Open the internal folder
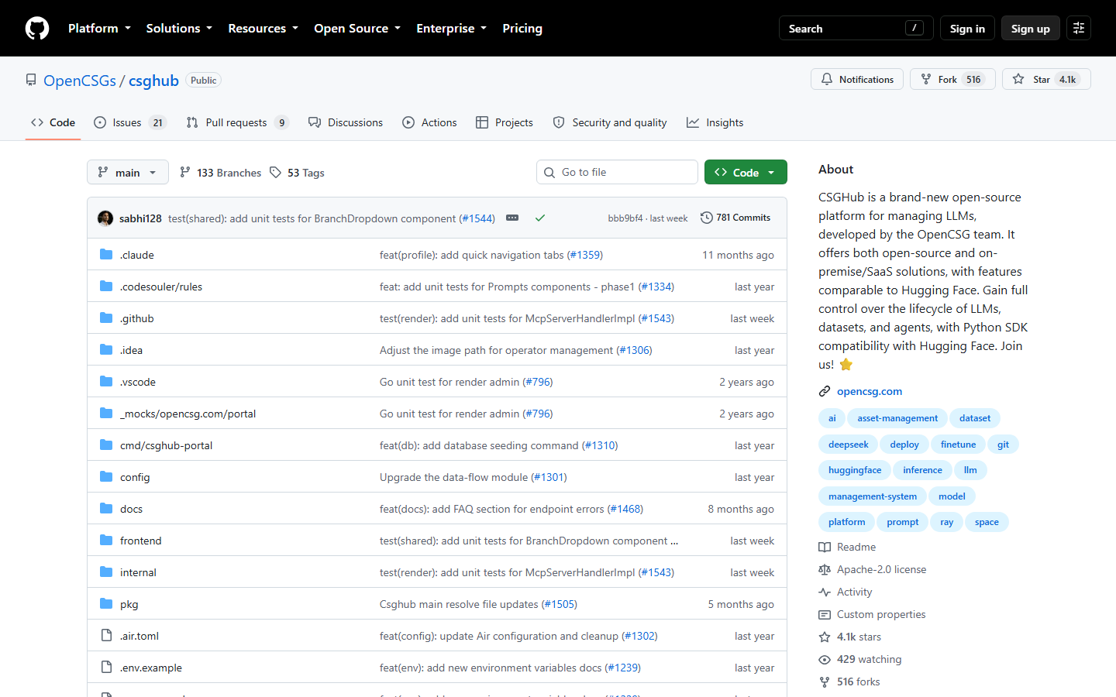The height and width of the screenshot is (697, 1116). pos(138,572)
